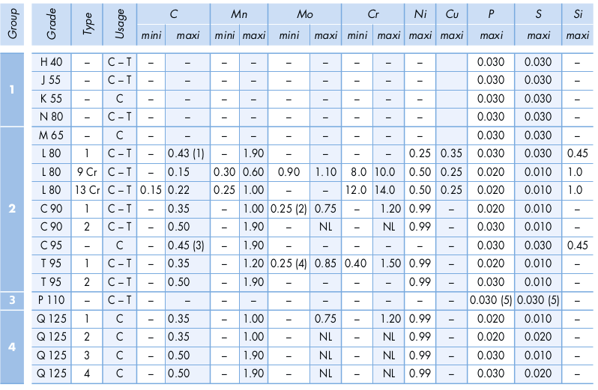
Task: Click the H 40 grade cell
Action: coord(52,62)
